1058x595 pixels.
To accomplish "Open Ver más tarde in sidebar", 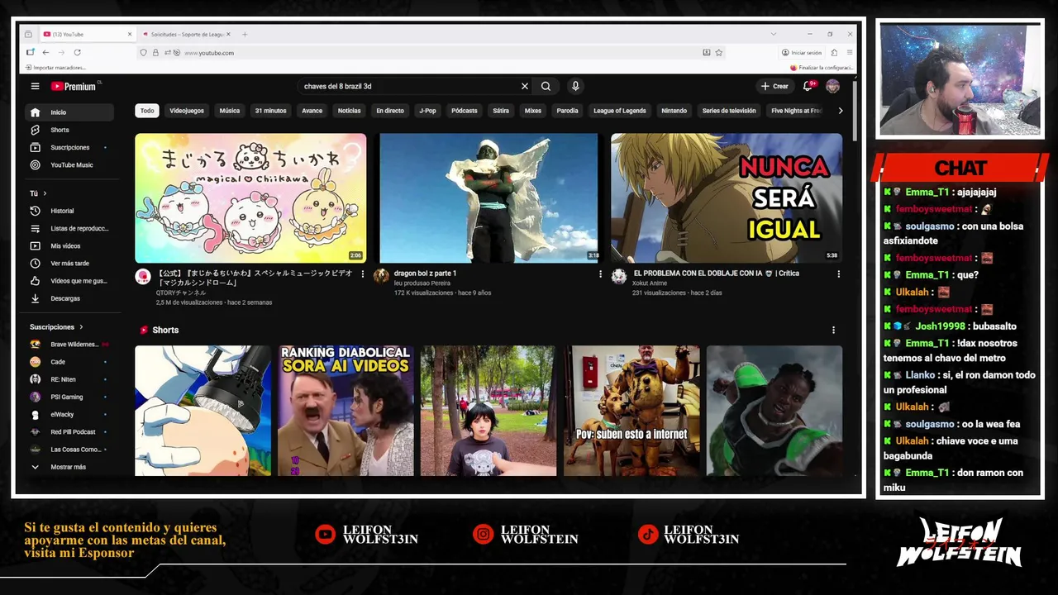I will click(x=69, y=263).
